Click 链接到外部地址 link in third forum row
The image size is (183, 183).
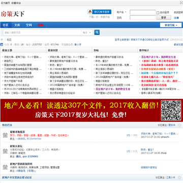click(x=149, y=167)
